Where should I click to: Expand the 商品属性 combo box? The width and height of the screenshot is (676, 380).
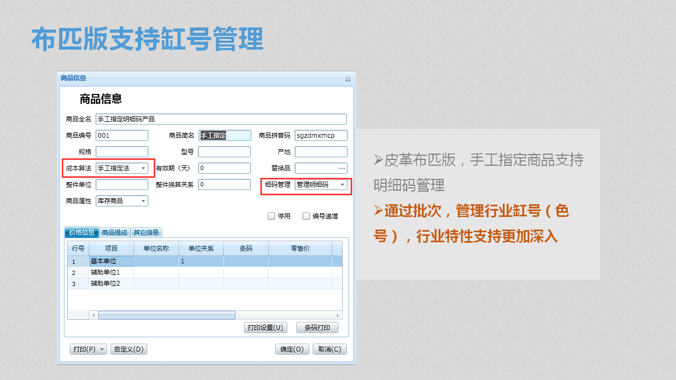coord(143,201)
